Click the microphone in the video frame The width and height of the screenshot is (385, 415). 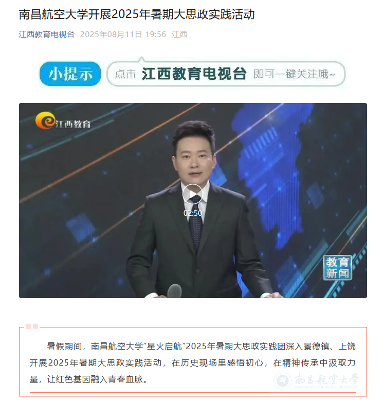point(174,290)
